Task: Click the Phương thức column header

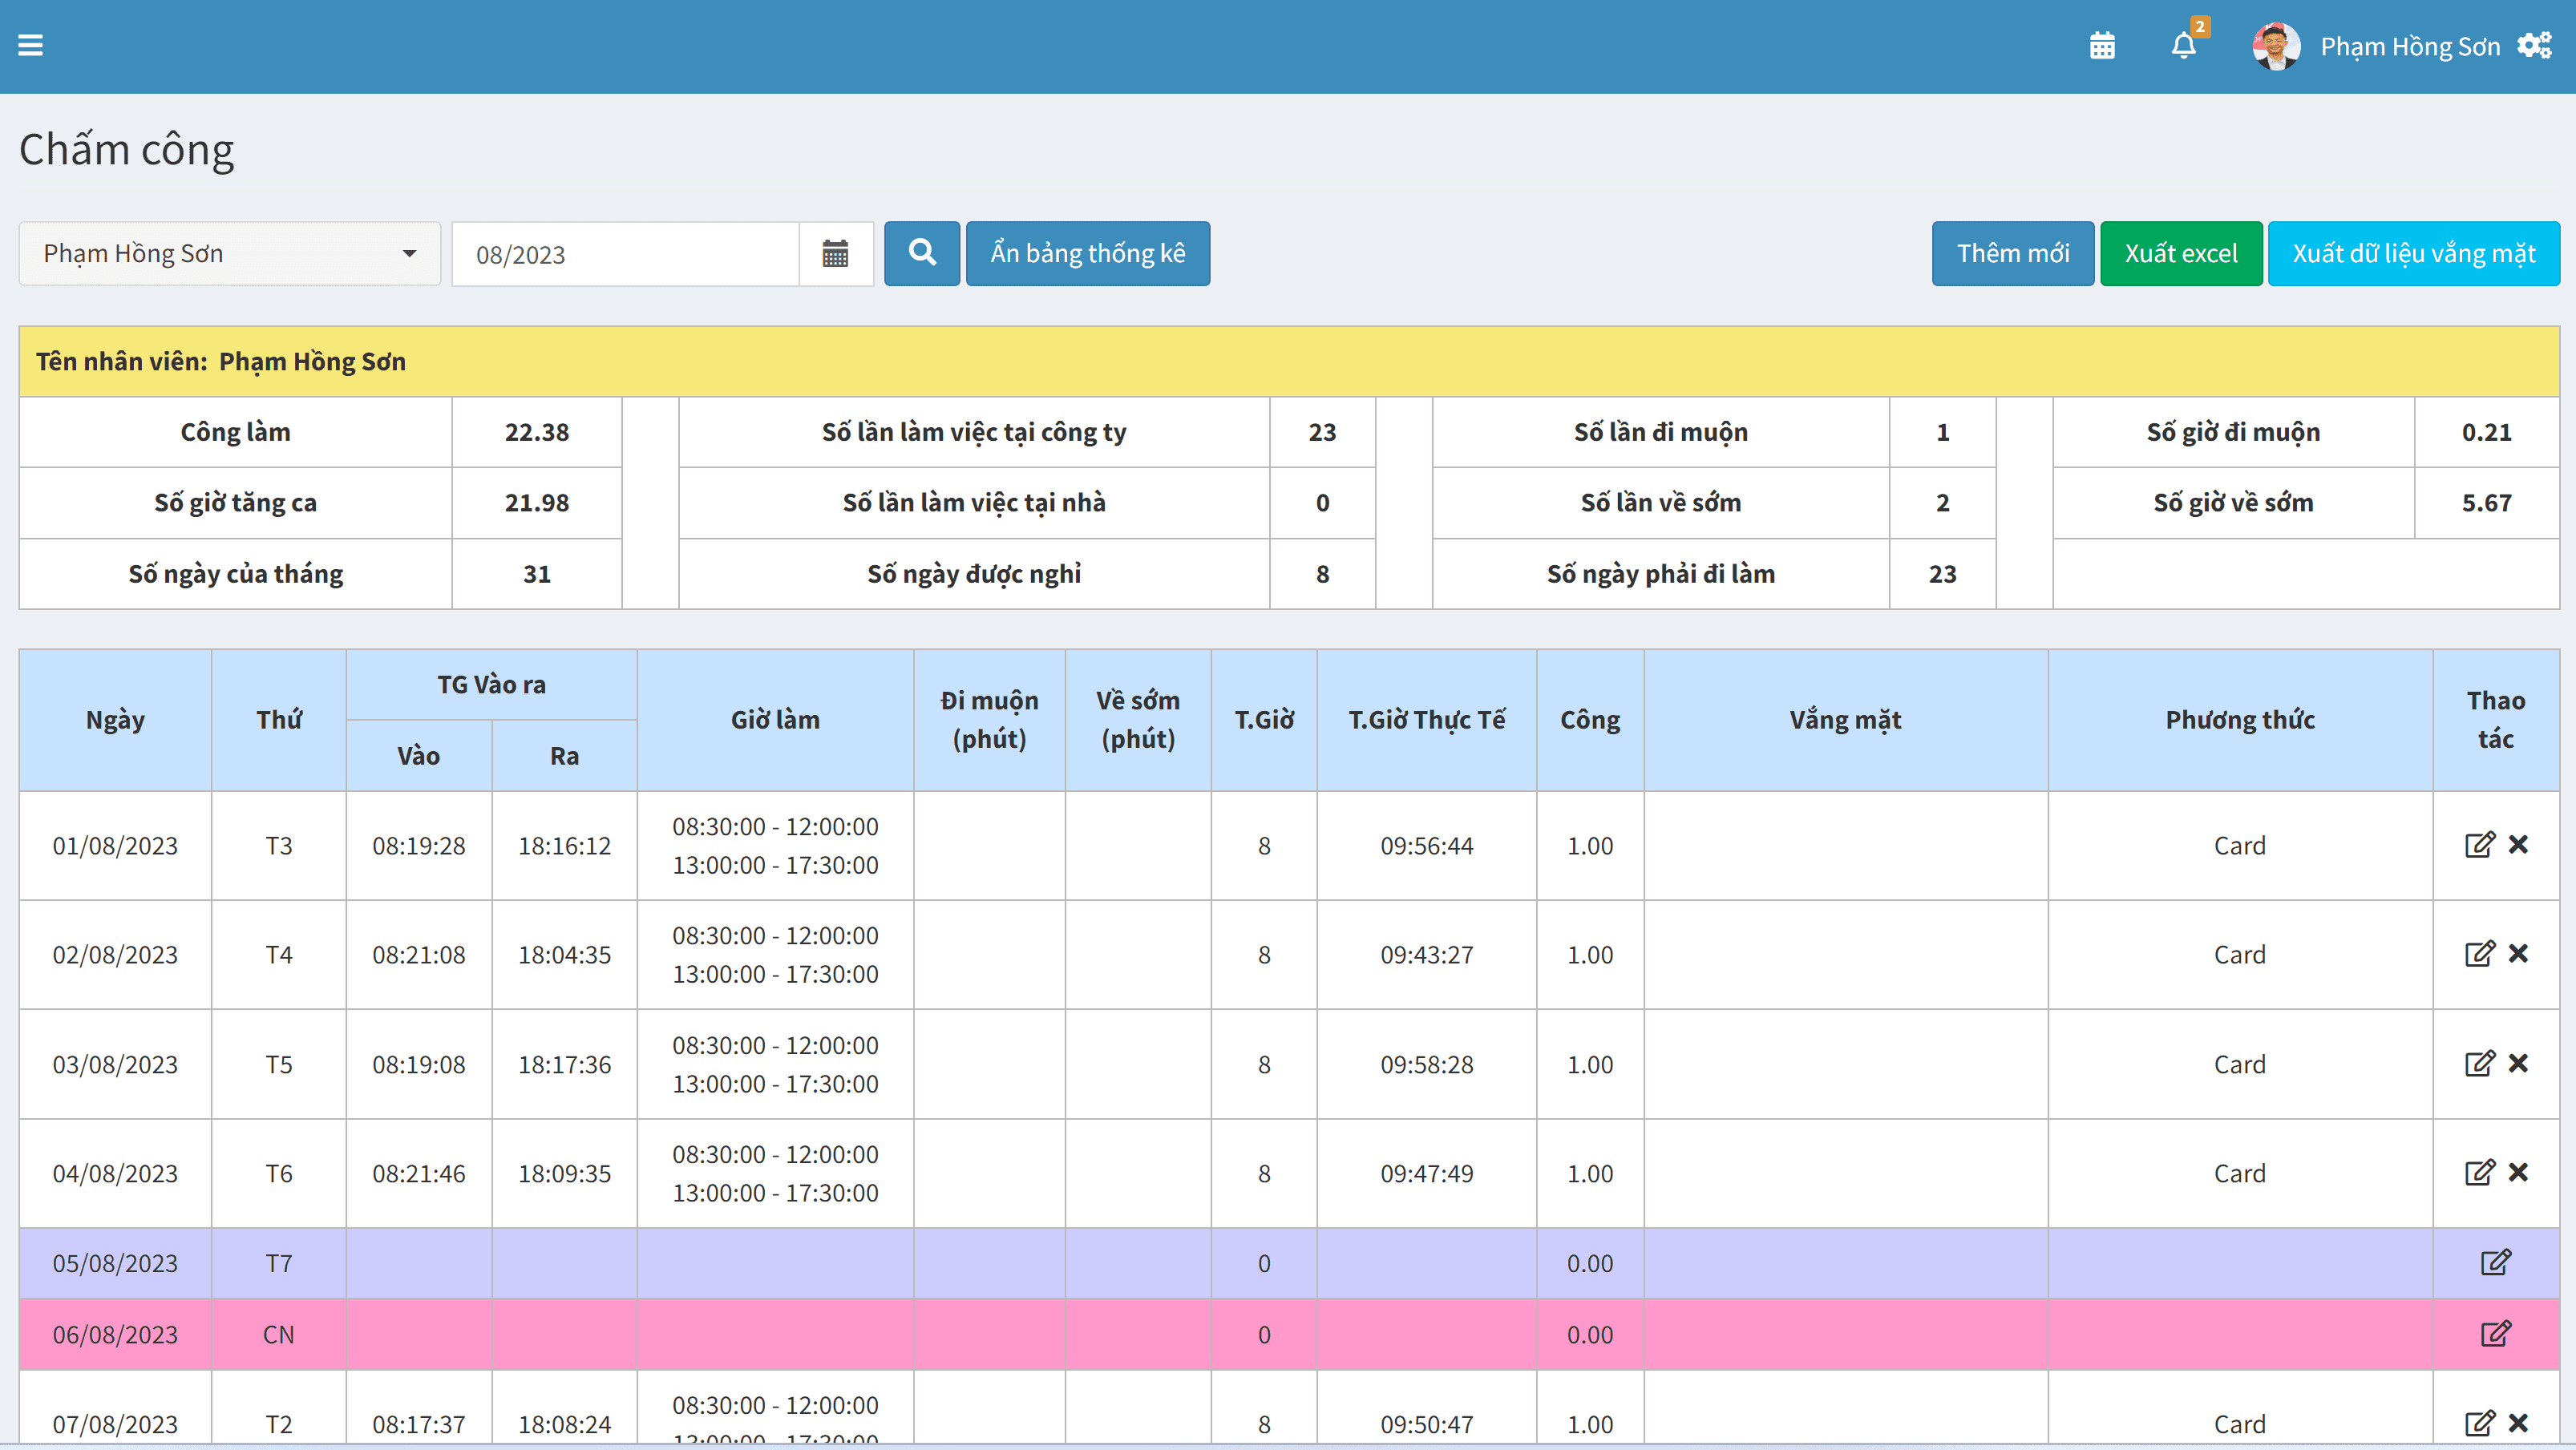Action: (x=2240, y=720)
